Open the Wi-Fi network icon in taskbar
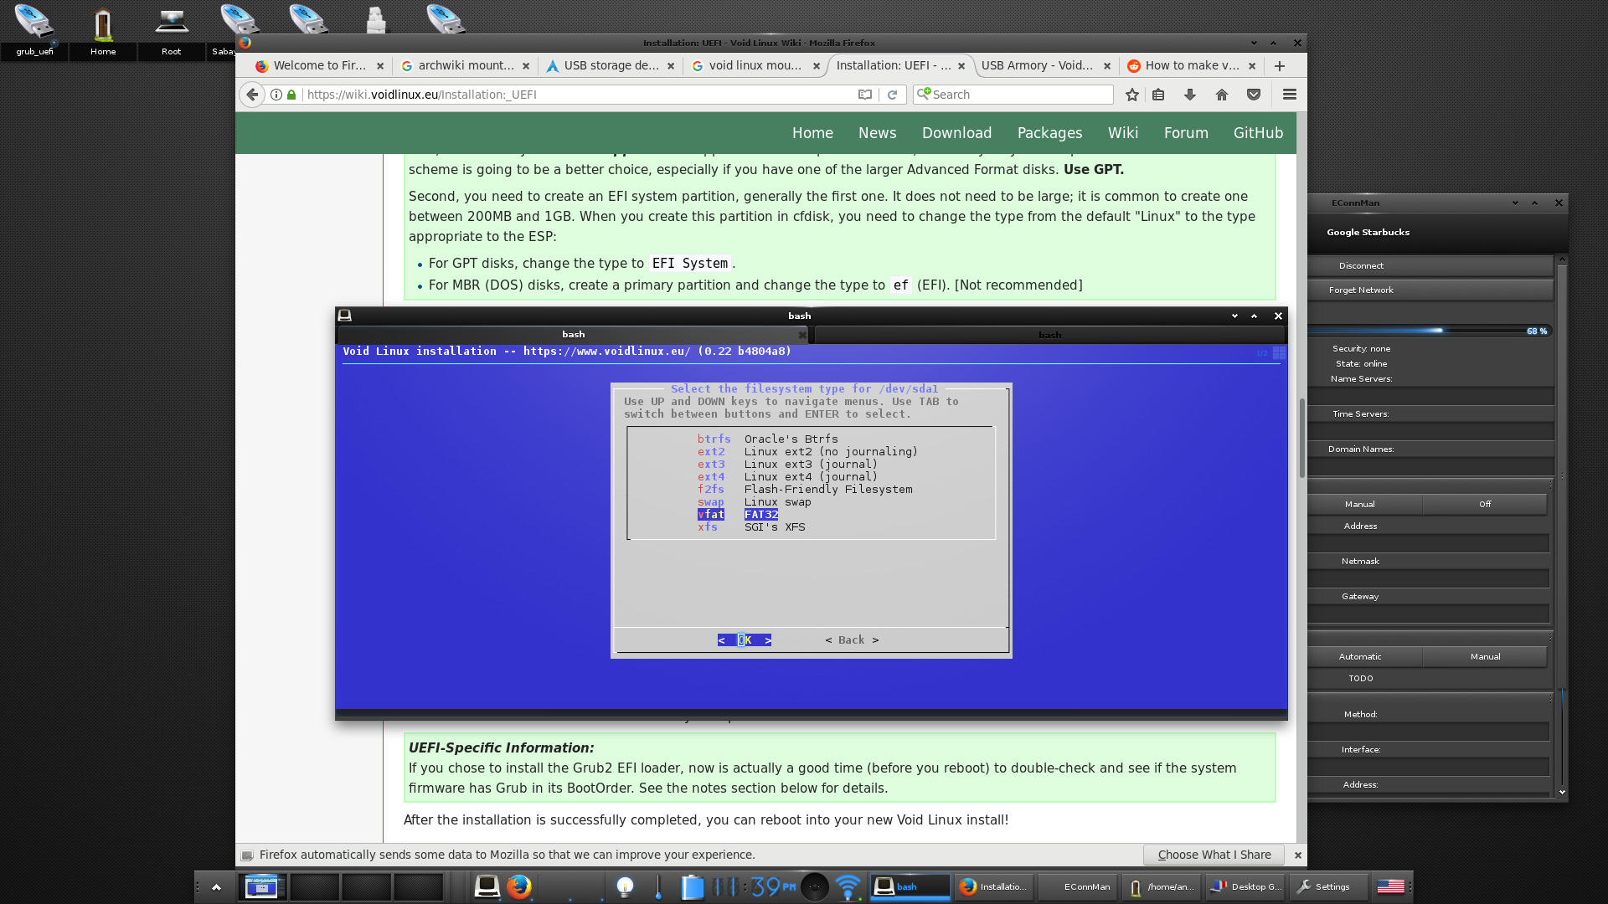The image size is (1608, 904). click(848, 886)
